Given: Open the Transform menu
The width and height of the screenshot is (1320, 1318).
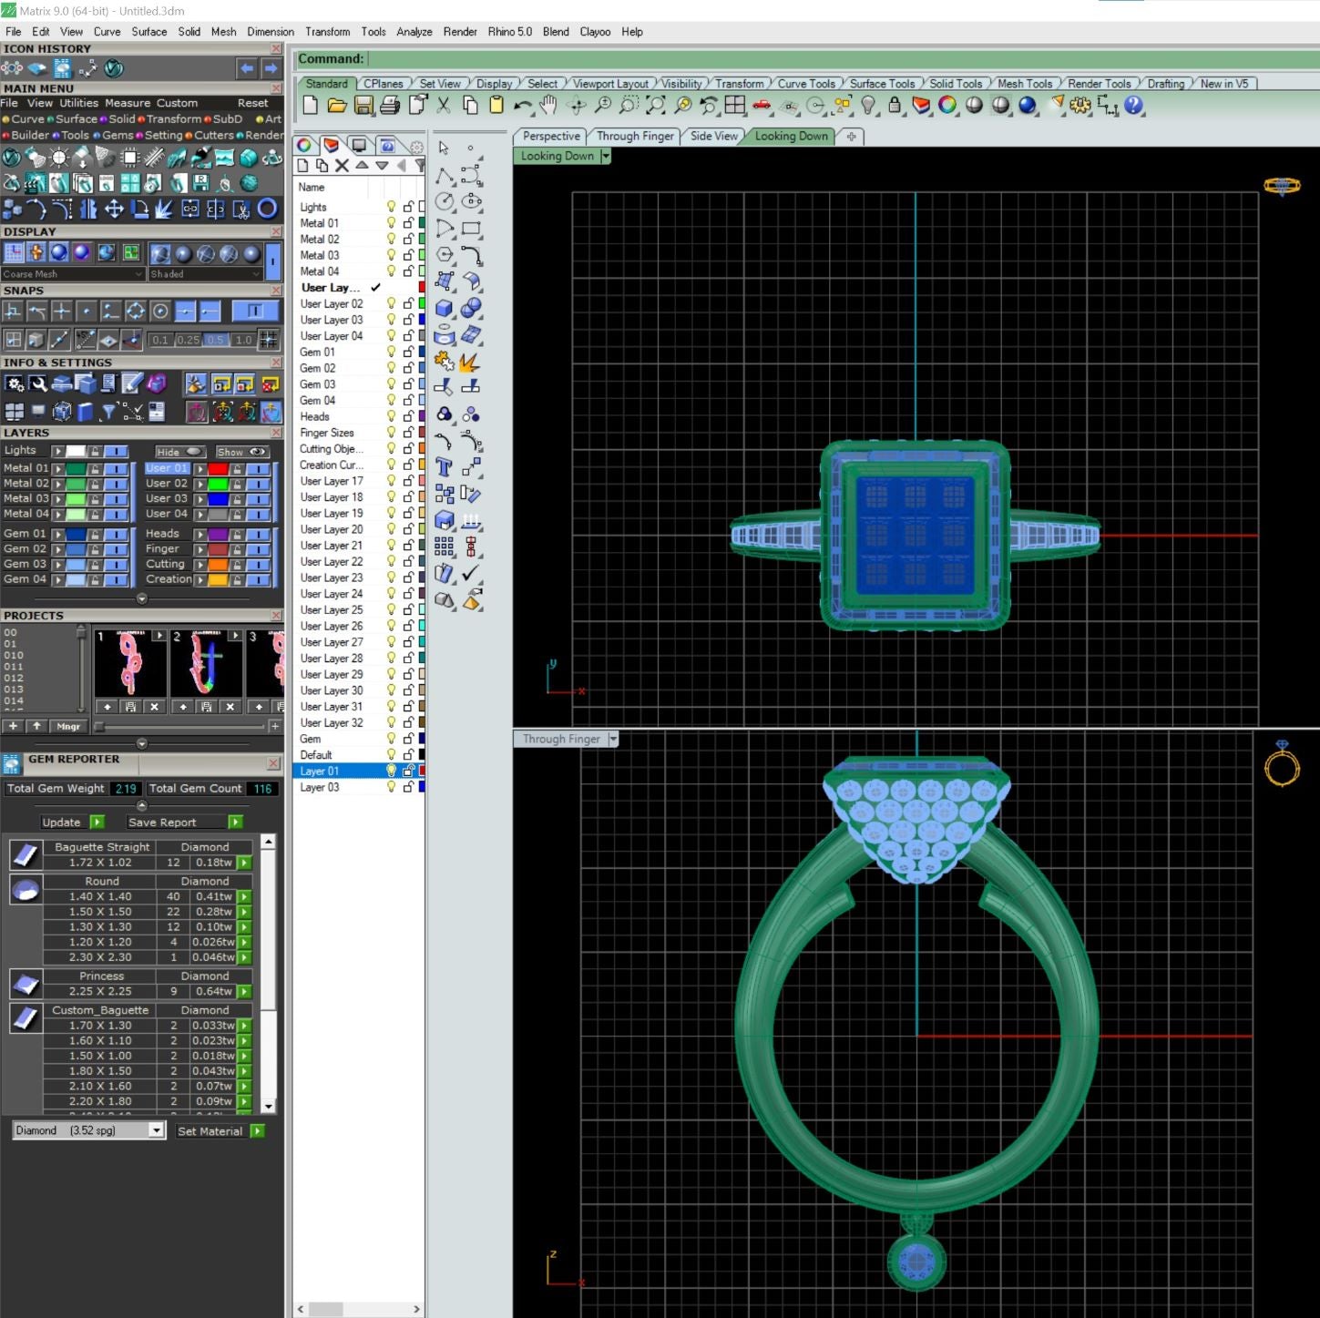Looking at the screenshot, I should (327, 31).
